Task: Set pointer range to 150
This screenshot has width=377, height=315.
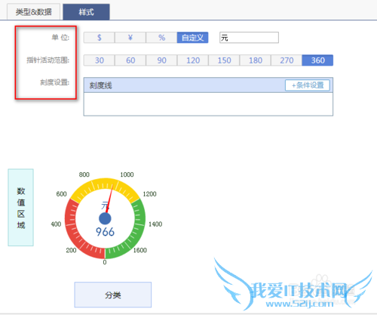Action: [x=224, y=60]
